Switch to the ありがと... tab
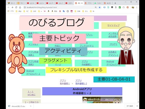 108,3
